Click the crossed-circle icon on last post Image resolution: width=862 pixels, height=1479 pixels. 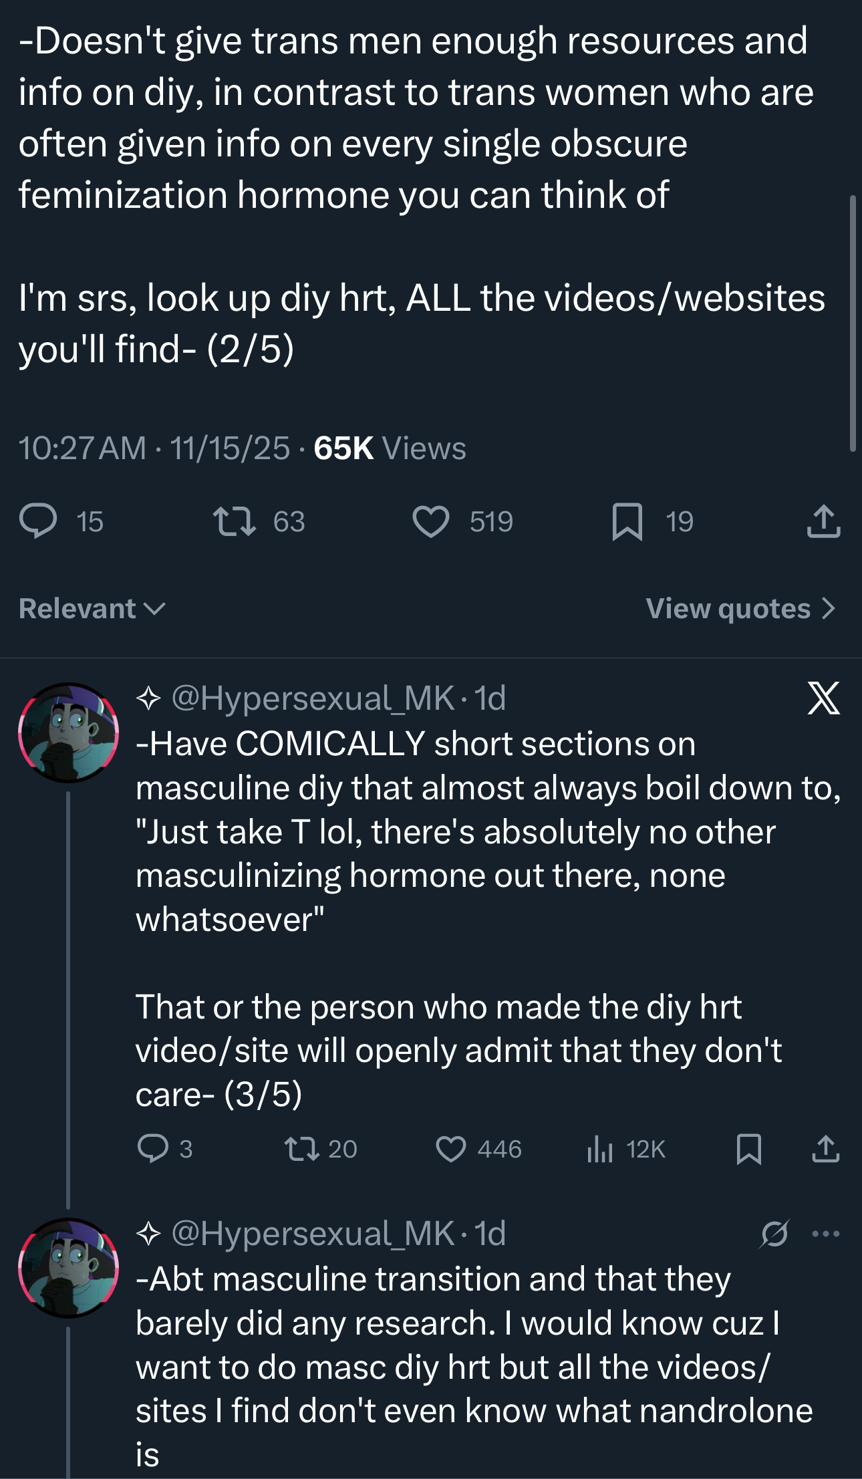pos(774,1234)
